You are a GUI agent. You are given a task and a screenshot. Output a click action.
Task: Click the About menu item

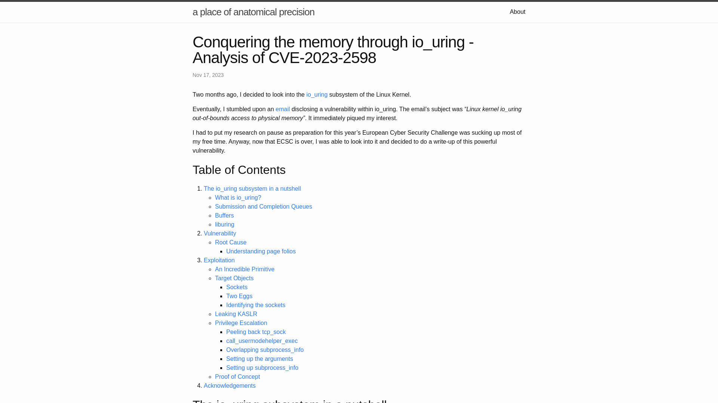pos(517,11)
